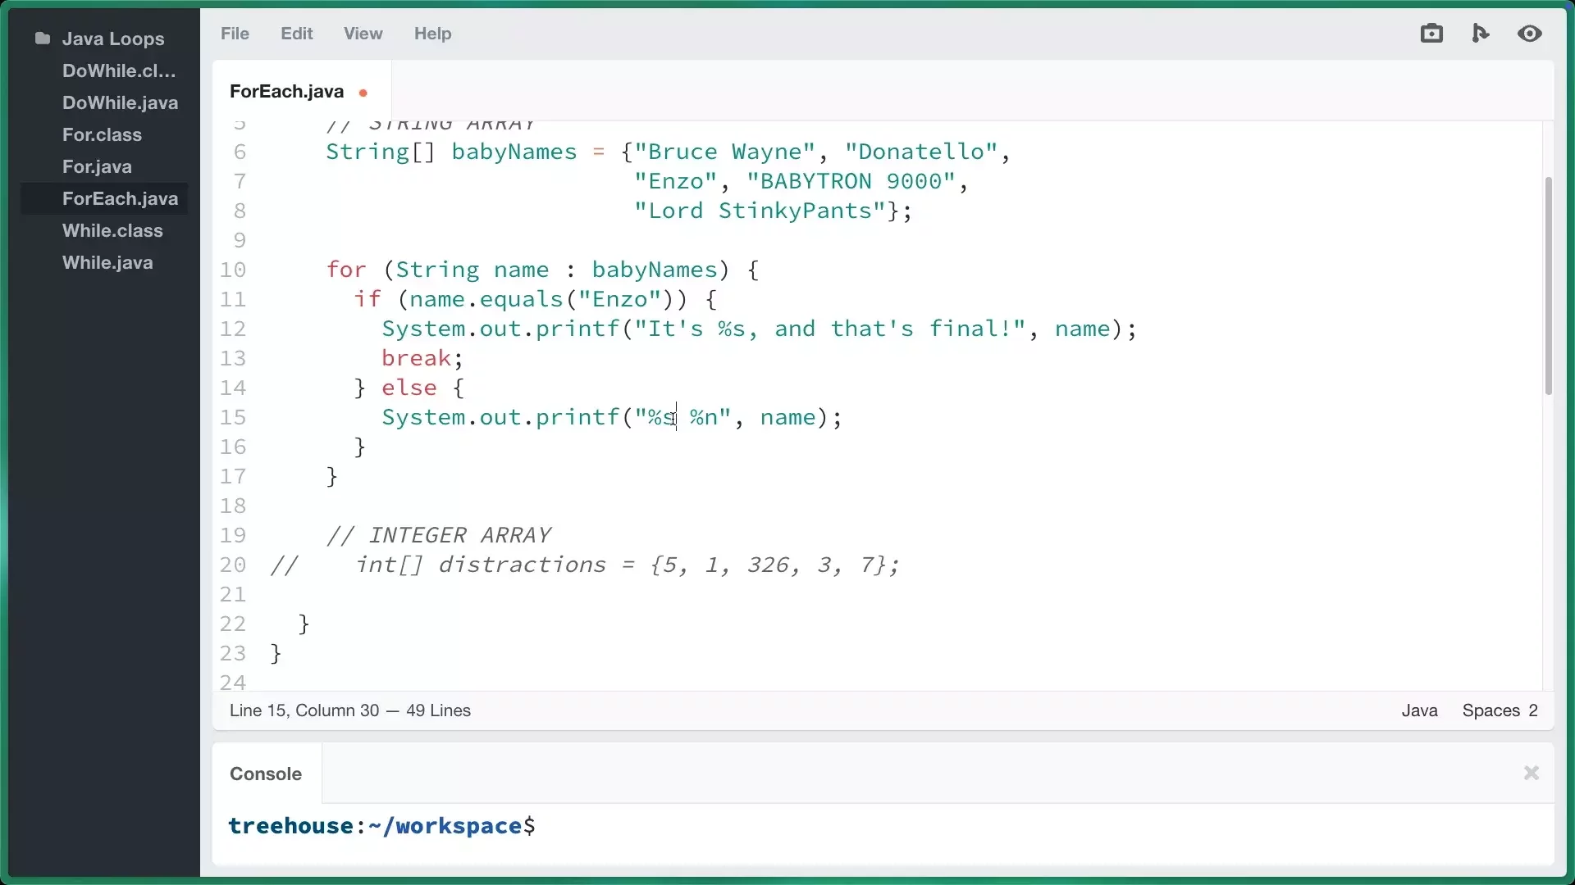The height and width of the screenshot is (885, 1575).
Task: Open For.java in the file tree
Action: point(97,166)
